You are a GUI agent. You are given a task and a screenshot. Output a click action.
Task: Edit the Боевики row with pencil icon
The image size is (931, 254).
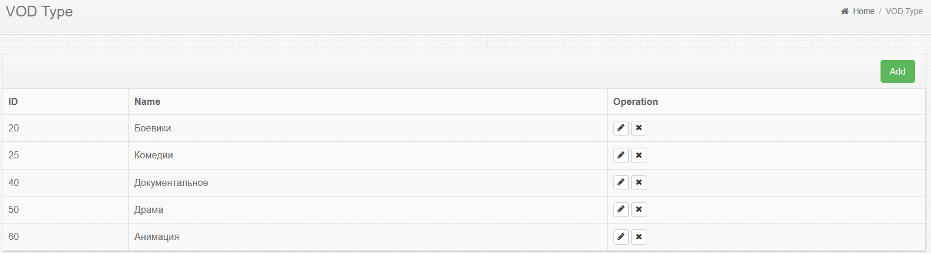point(620,128)
